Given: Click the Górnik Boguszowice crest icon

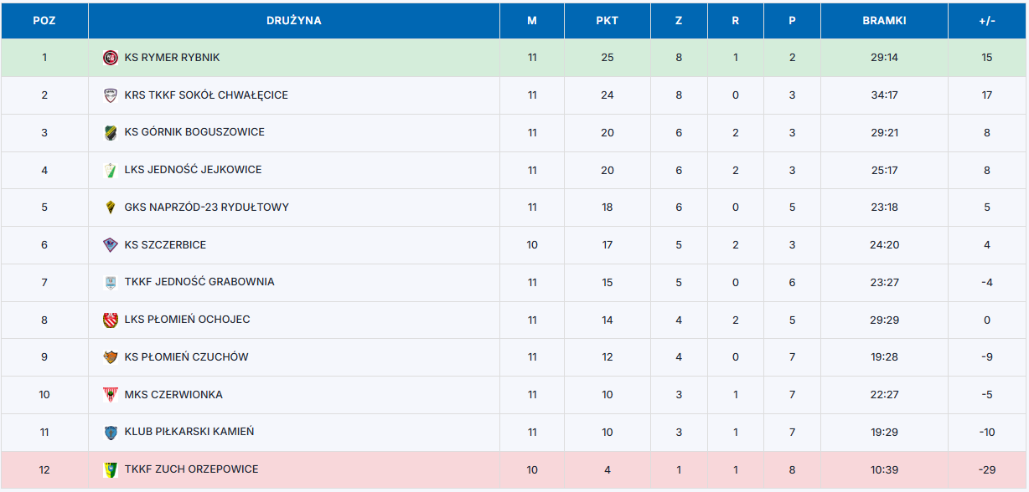Looking at the screenshot, I should [x=110, y=132].
